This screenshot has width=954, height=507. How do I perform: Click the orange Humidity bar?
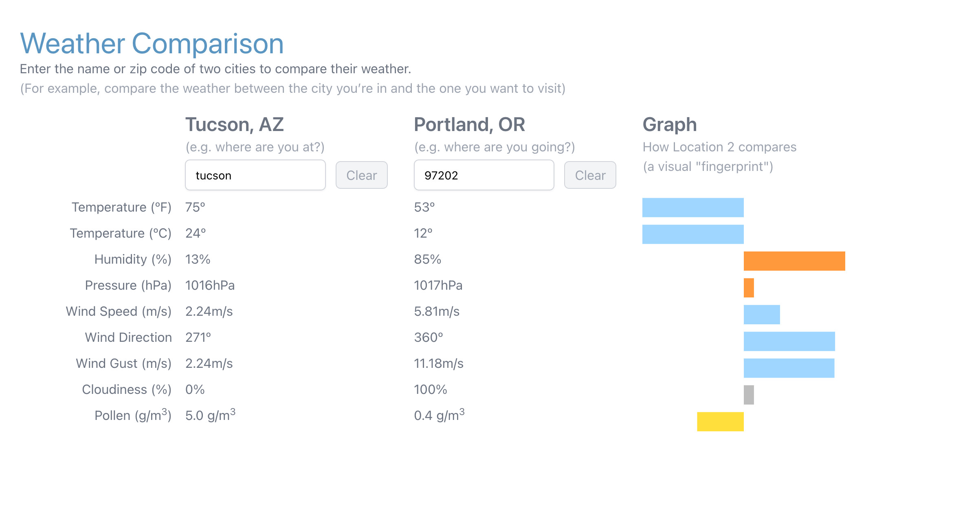click(794, 261)
